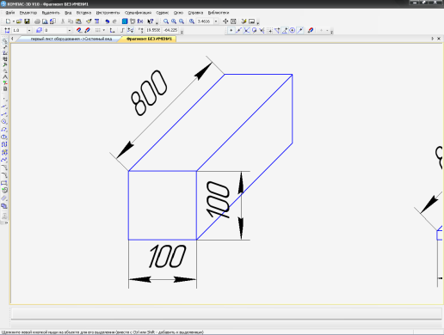Image resolution: width=444 pixels, height=335 pixels.
Task: Open the view scale 1.0 dropdown
Action: click(29, 30)
